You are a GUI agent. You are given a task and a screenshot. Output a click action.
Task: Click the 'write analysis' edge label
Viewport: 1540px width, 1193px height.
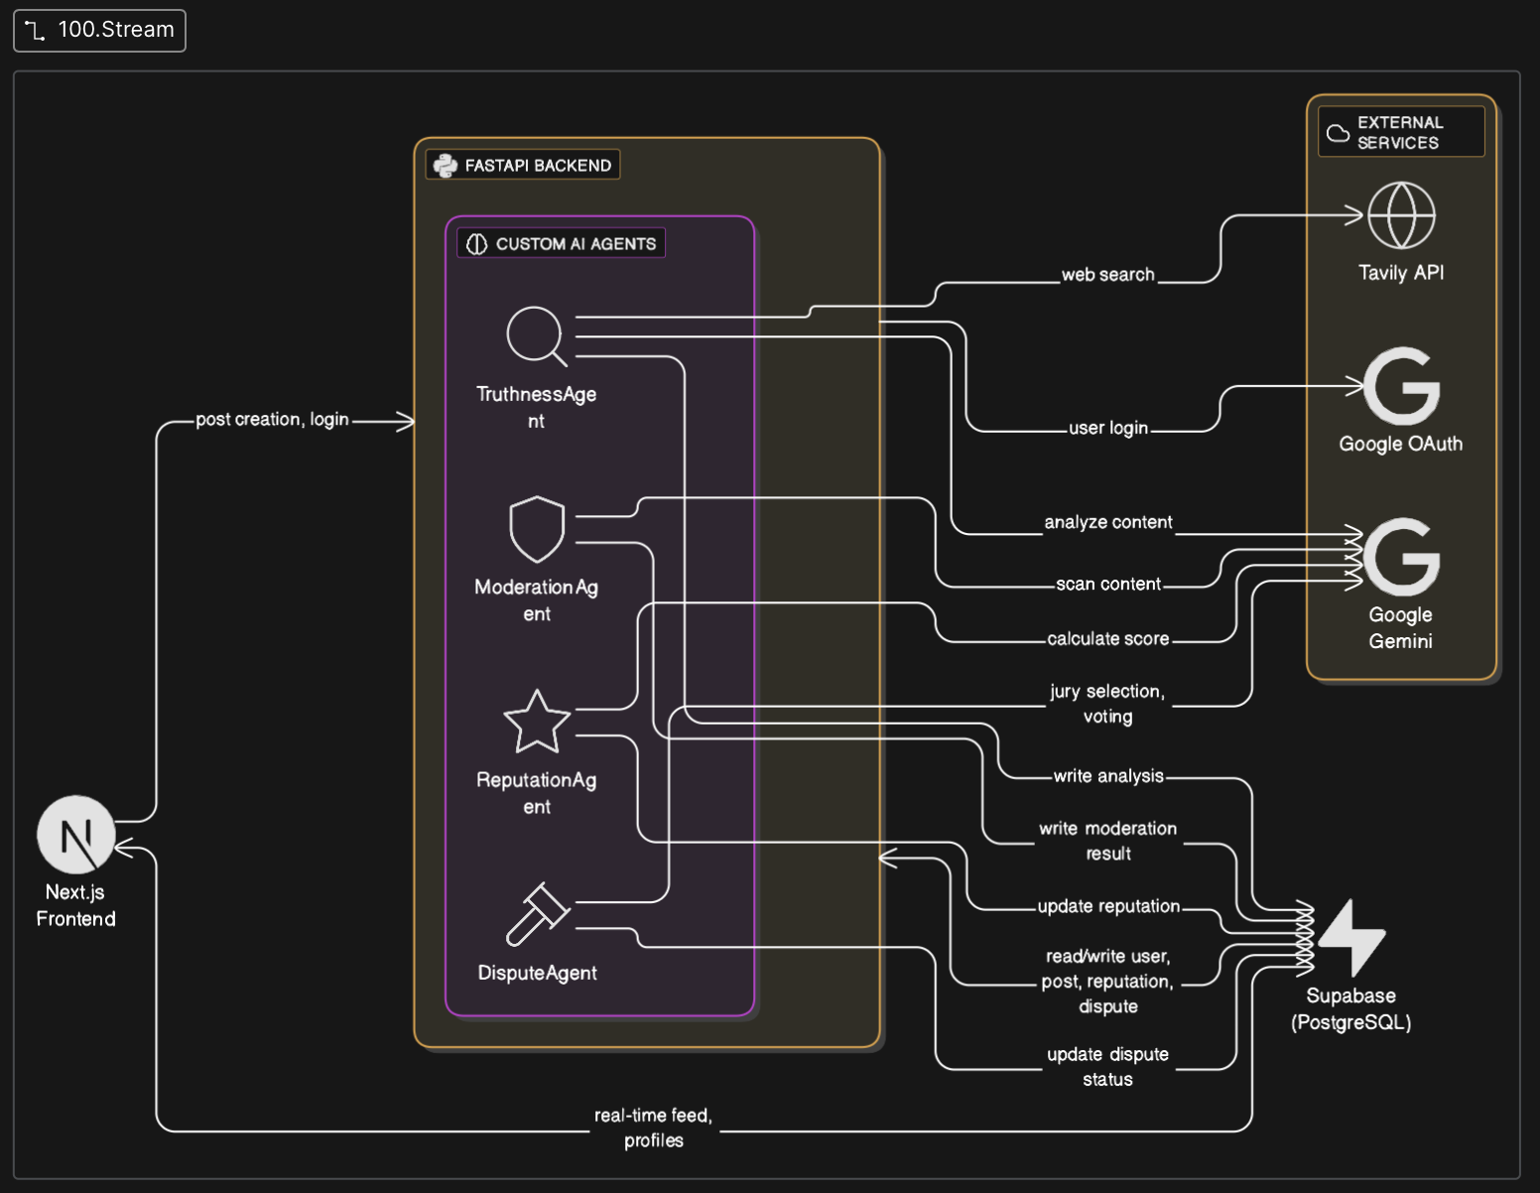tap(1108, 776)
